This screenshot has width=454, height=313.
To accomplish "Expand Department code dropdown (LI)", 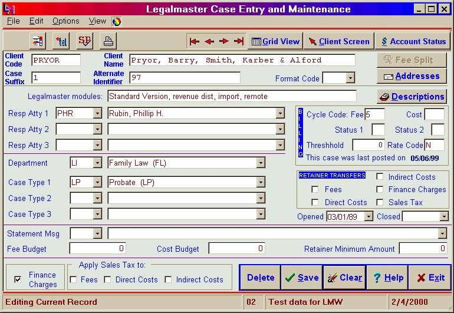I will pos(97,163).
